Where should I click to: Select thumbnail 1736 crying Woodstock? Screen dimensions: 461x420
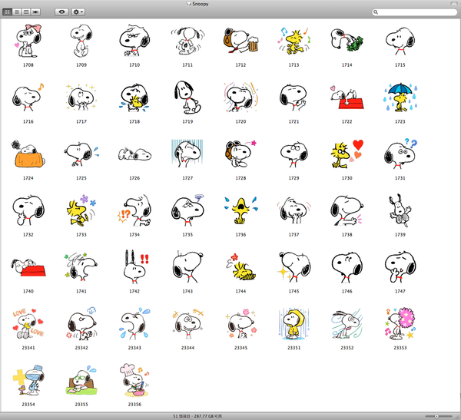(240, 210)
